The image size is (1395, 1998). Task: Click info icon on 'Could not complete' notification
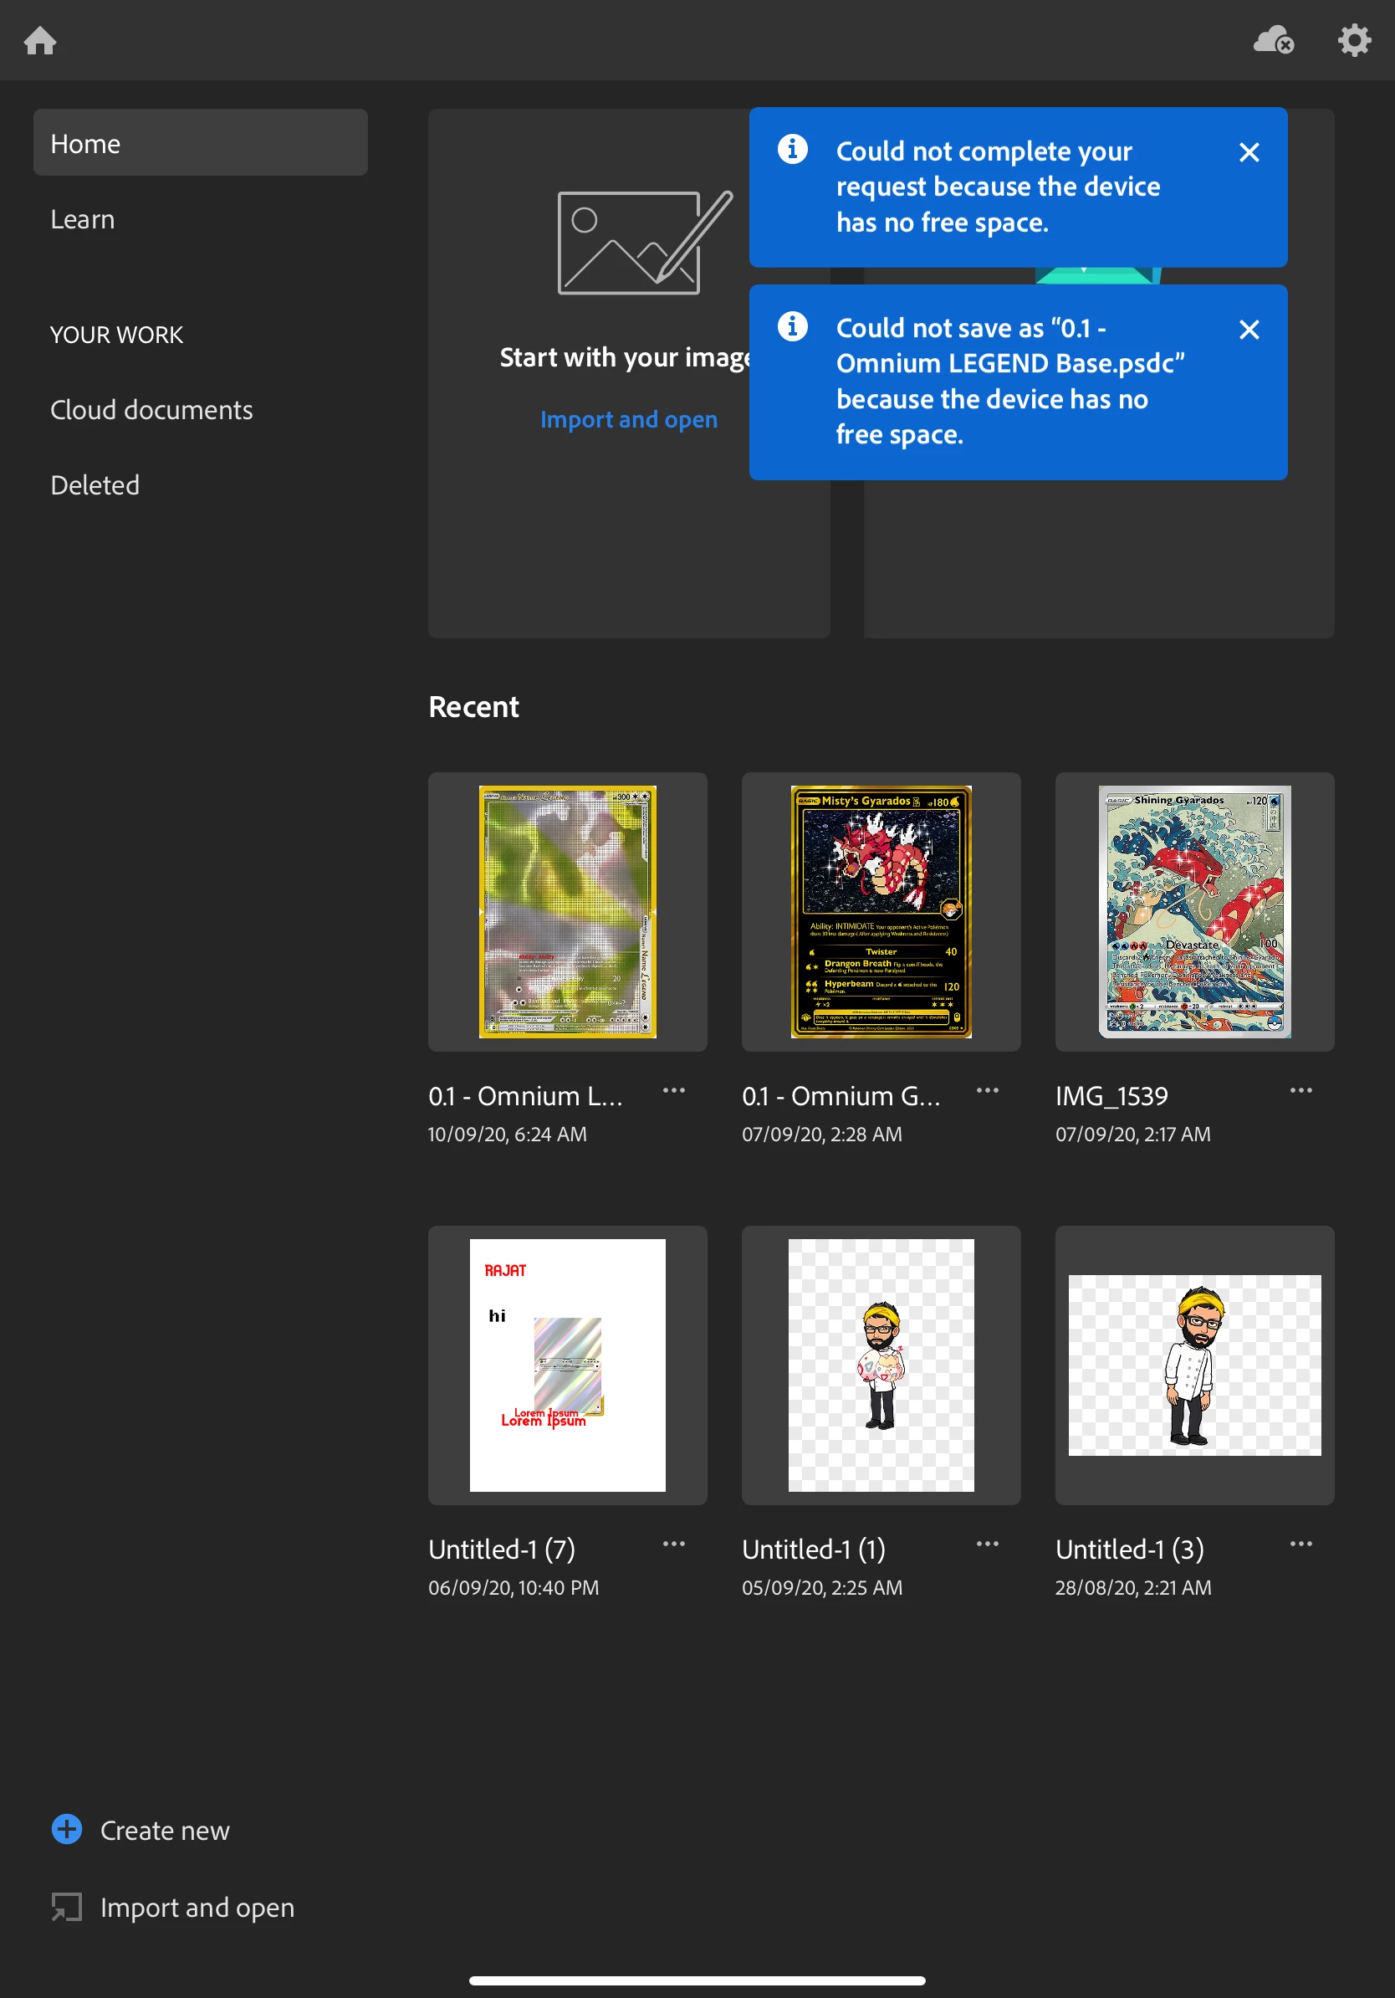click(792, 149)
